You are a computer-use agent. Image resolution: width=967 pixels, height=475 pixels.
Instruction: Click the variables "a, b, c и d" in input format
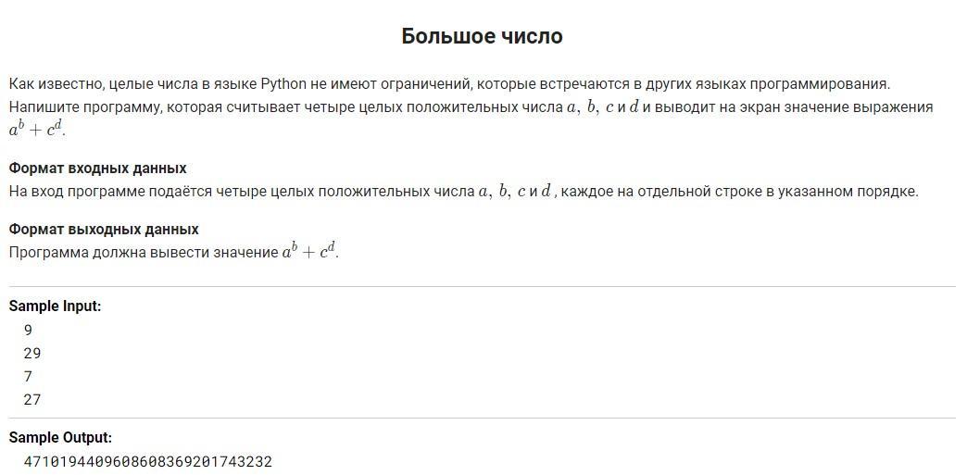pos(516,192)
